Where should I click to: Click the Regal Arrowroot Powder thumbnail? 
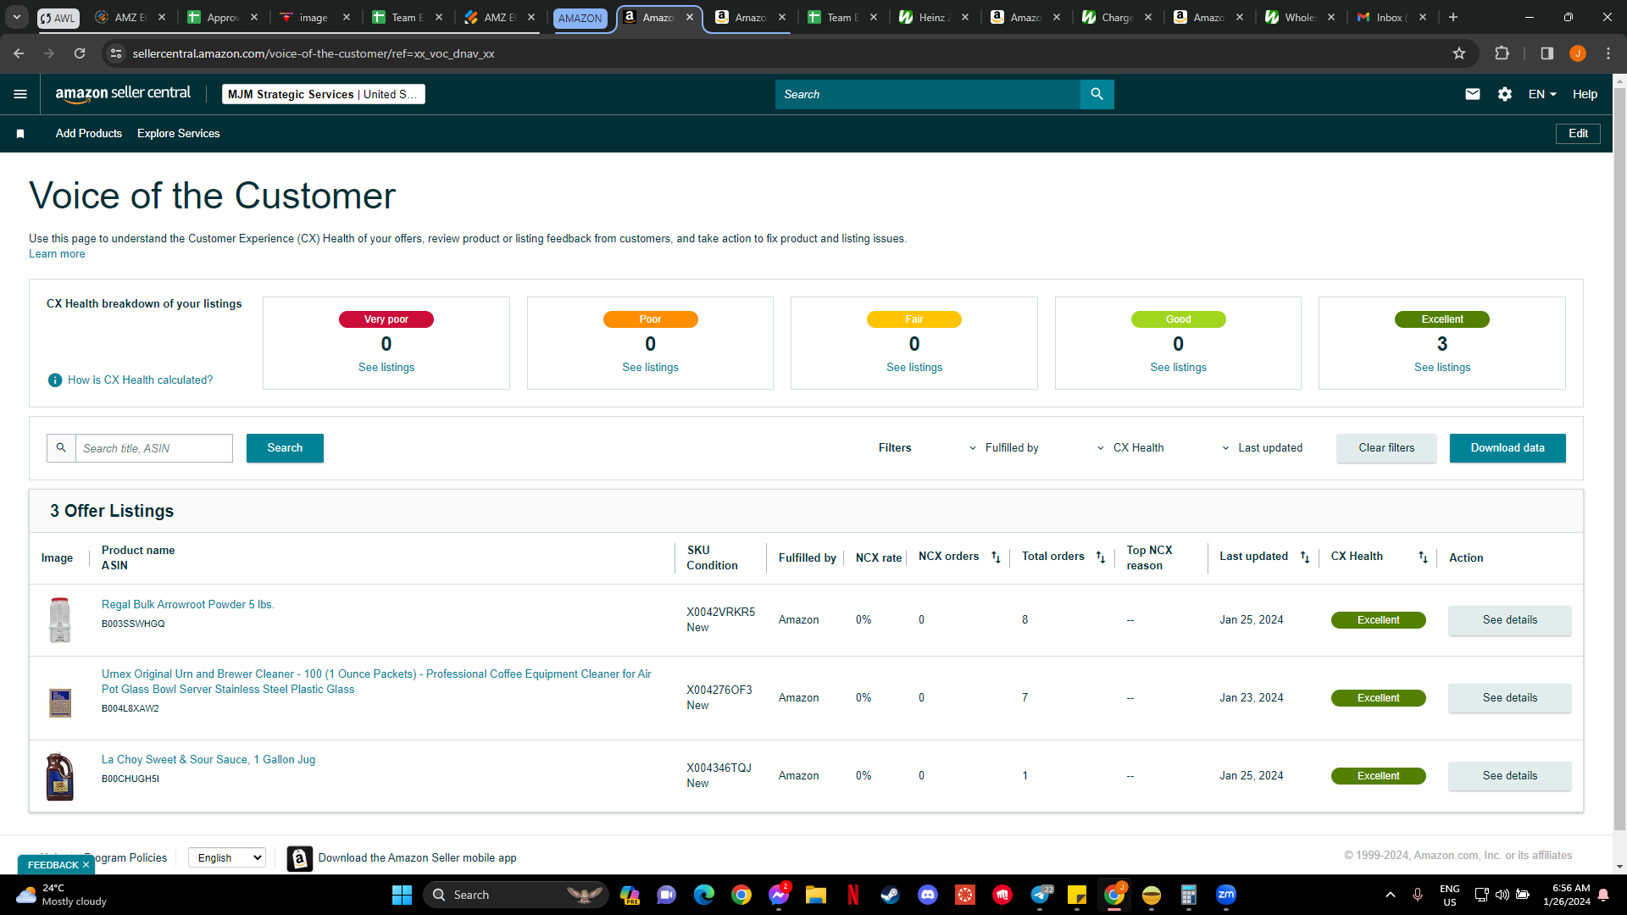click(59, 620)
